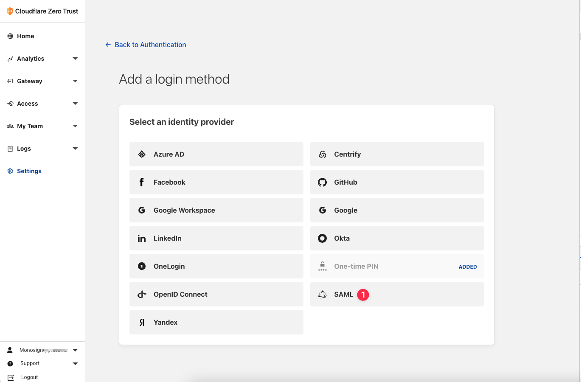Open Settings in the sidebar

coord(29,171)
